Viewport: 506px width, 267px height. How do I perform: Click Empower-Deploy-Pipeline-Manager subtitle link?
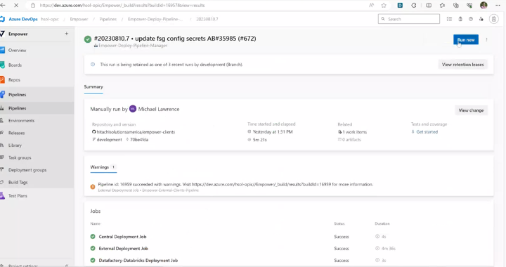click(133, 46)
